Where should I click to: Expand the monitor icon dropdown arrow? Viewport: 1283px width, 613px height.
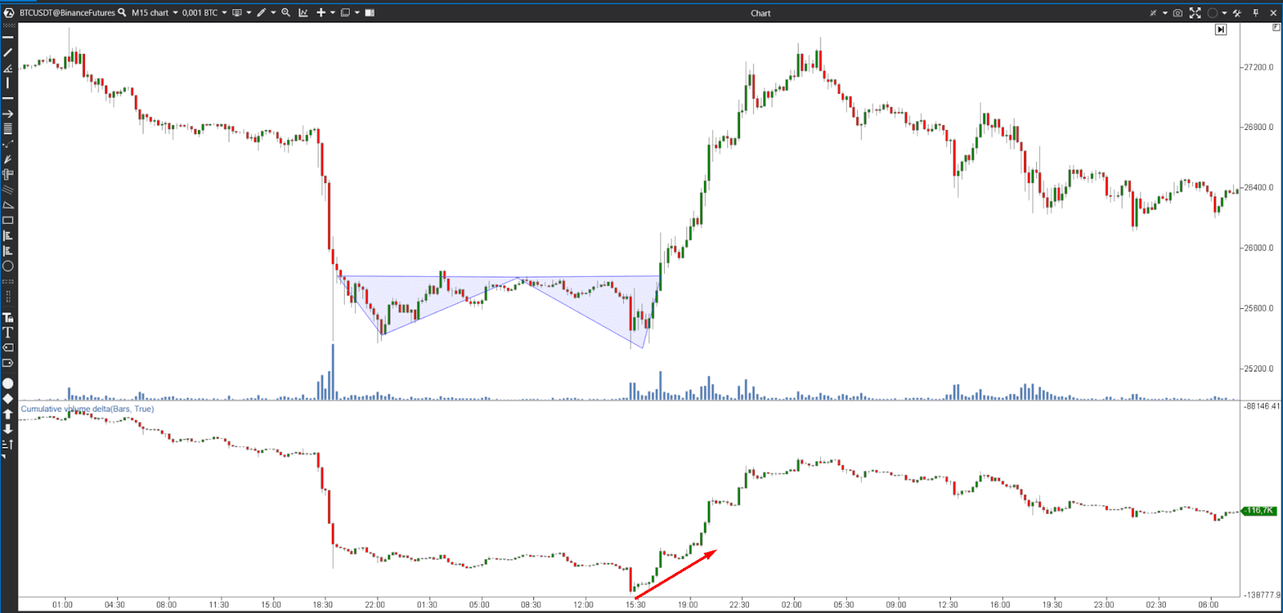coord(249,12)
